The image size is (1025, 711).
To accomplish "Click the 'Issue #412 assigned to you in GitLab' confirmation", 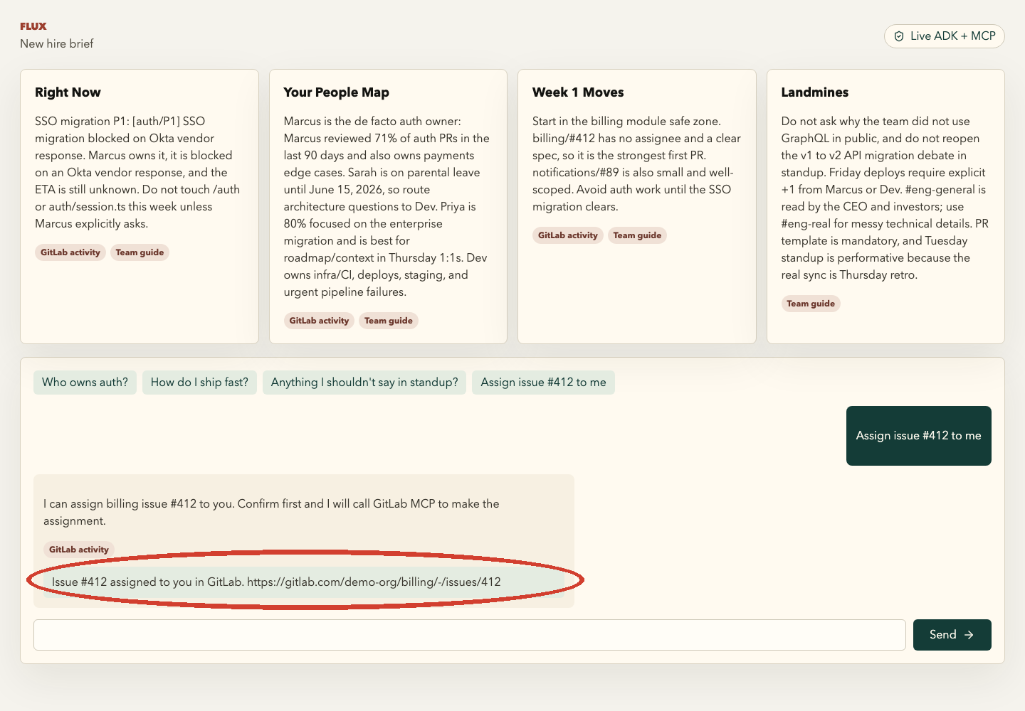I will (x=304, y=582).
